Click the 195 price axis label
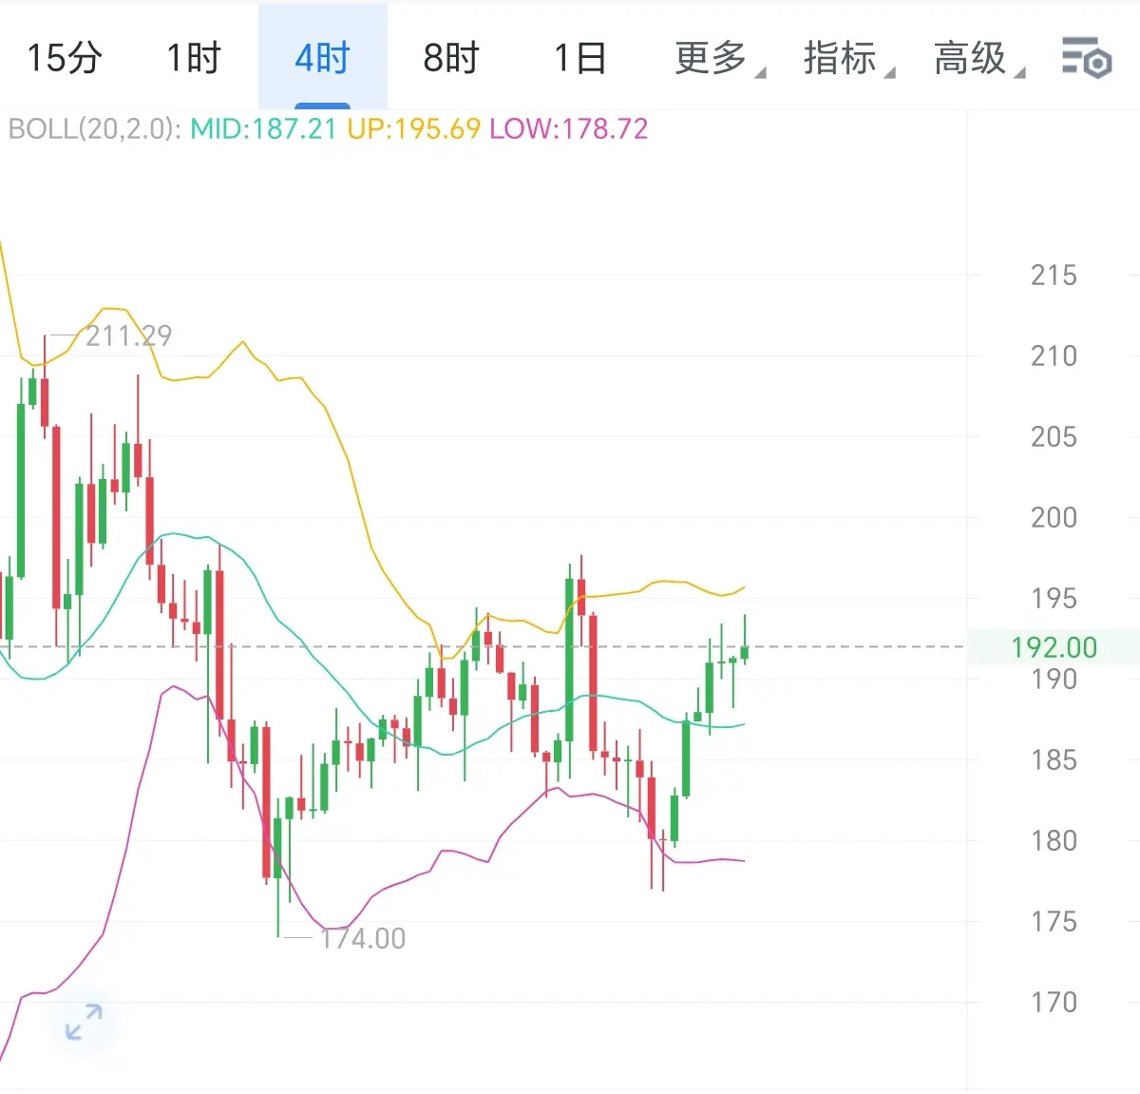Viewport: 1140px width, 1094px height. (1054, 599)
